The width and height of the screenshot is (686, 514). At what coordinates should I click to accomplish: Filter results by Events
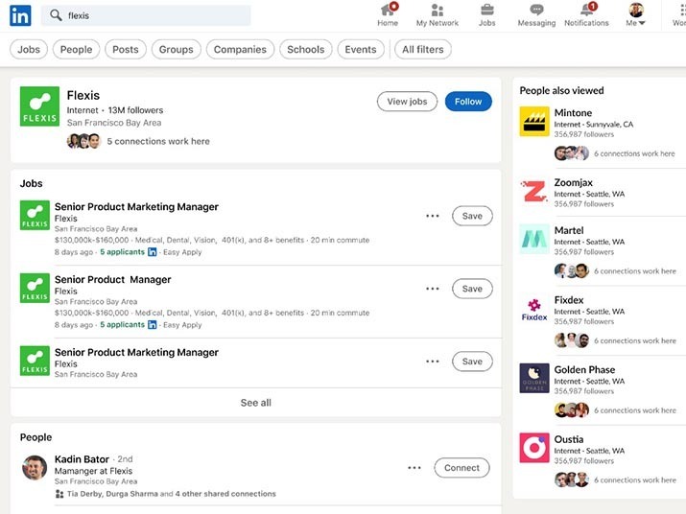tap(361, 50)
